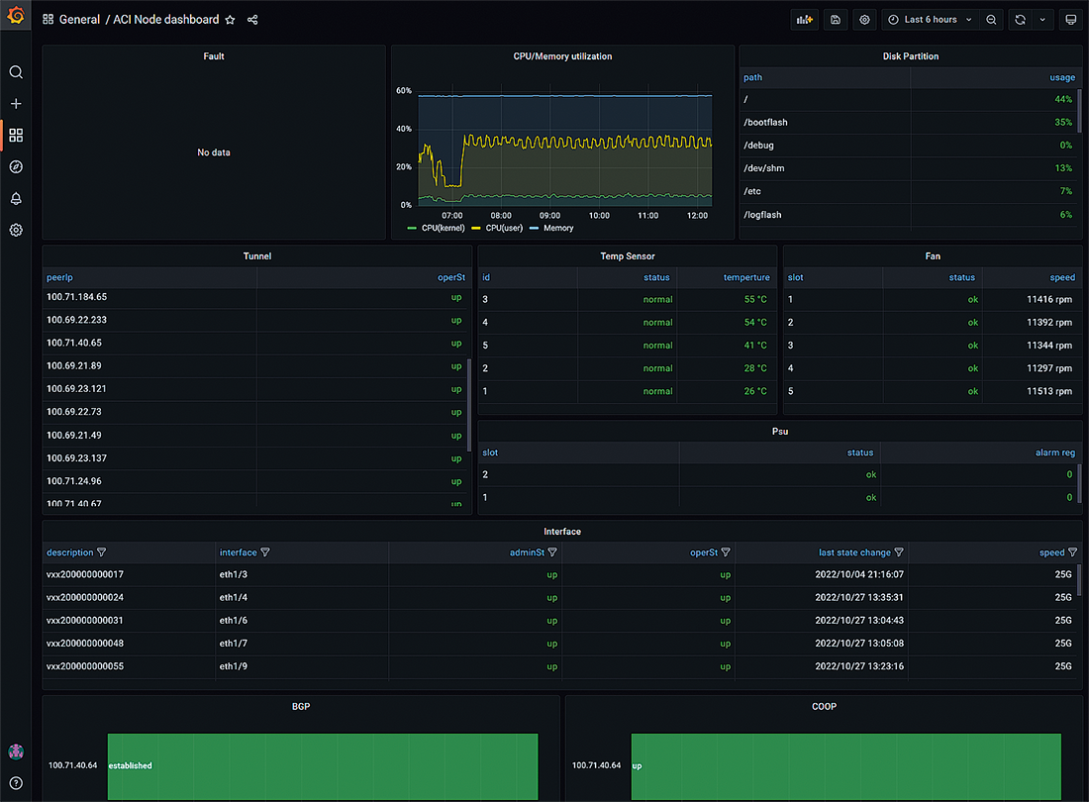Open the Explore compass icon
Viewport: 1089px width, 802px height.
coord(16,167)
